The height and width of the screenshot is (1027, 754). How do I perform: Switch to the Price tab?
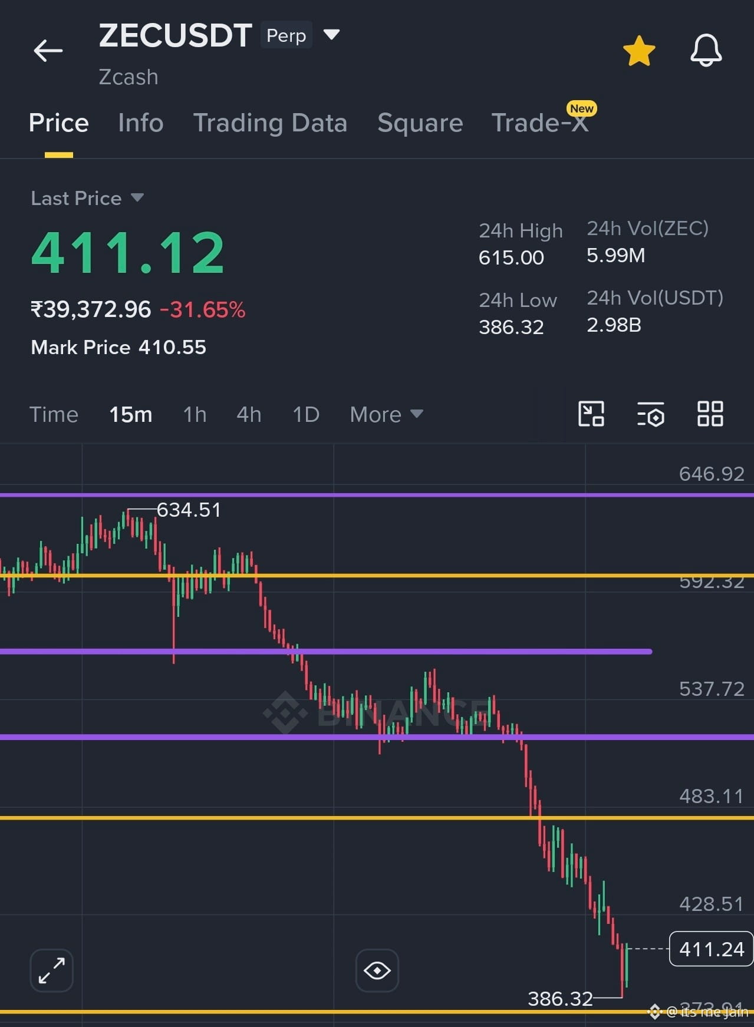click(x=59, y=123)
